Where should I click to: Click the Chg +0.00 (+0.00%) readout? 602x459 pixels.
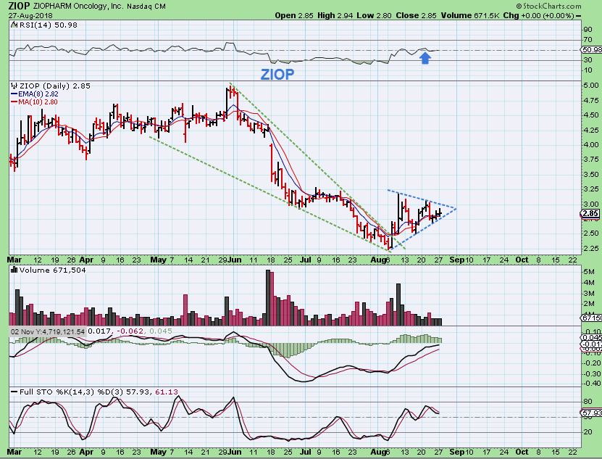tap(539, 16)
